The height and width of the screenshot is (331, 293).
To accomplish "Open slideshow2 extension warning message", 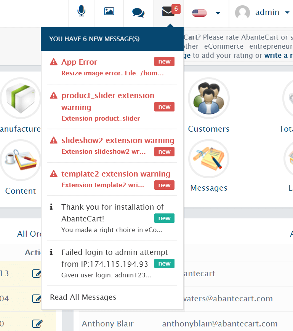I will 112,146.
